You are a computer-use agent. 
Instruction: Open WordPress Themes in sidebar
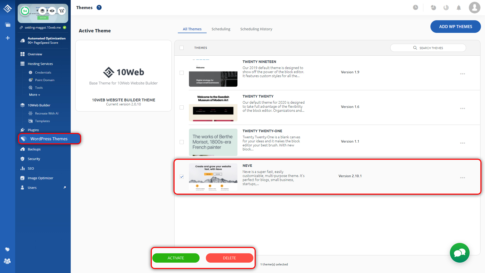(x=50, y=139)
